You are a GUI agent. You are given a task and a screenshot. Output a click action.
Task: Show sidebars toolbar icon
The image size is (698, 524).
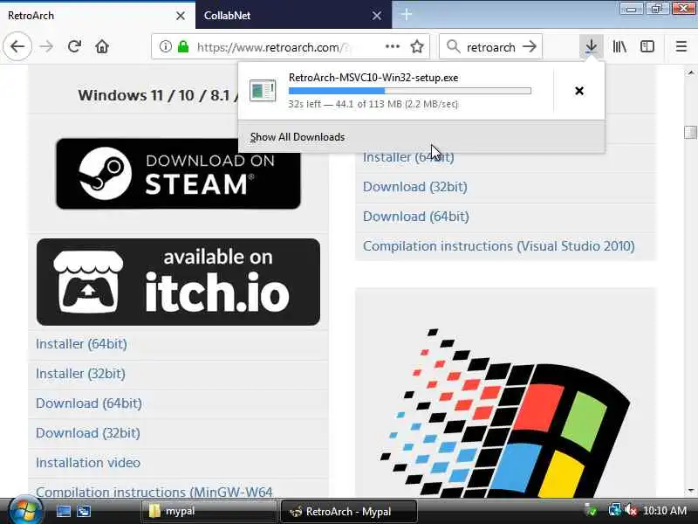[647, 46]
